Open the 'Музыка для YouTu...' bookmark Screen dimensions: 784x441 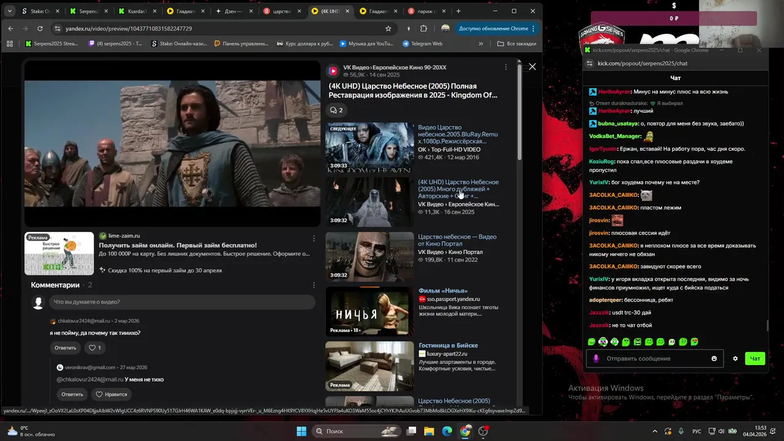coord(366,43)
